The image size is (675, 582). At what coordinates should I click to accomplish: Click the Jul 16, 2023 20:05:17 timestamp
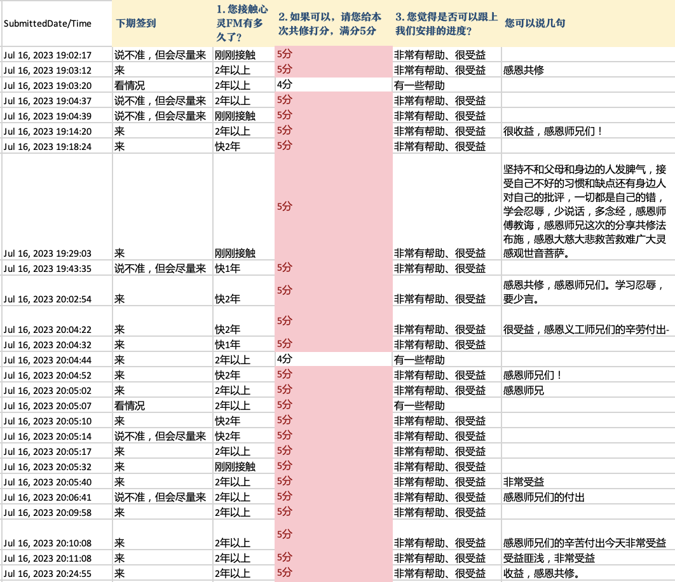coord(48,452)
